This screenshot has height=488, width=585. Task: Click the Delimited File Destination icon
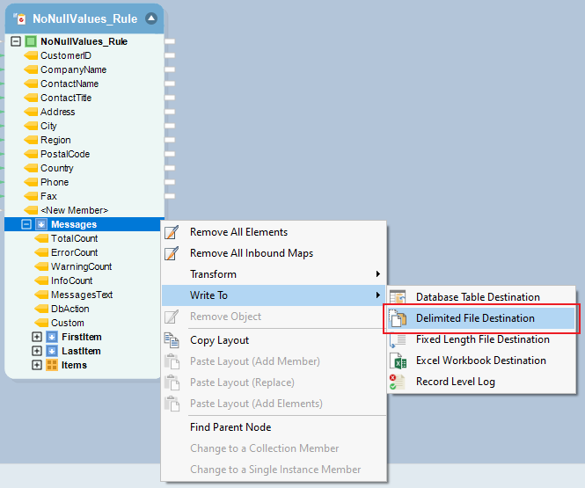tap(398, 318)
